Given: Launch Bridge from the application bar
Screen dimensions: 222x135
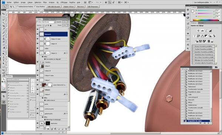Looking at the screenshot, I should [x=85, y=2].
